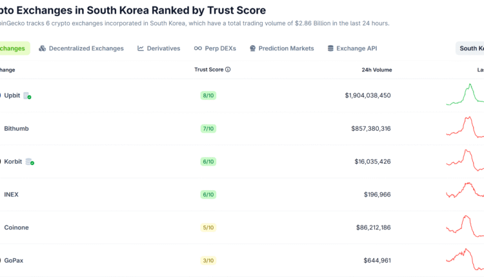Click the Perp DEXs infinity icon
Image resolution: width=484 pixels, height=277 pixels.
(x=197, y=48)
